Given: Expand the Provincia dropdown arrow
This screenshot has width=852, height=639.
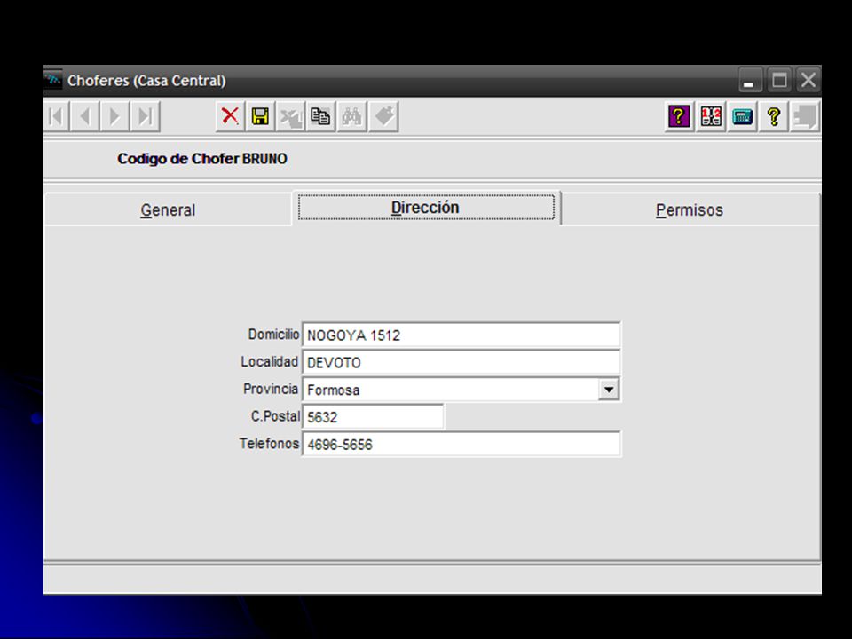Looking at the screenshot, I should pyautogui.click(x=609, y=390).
